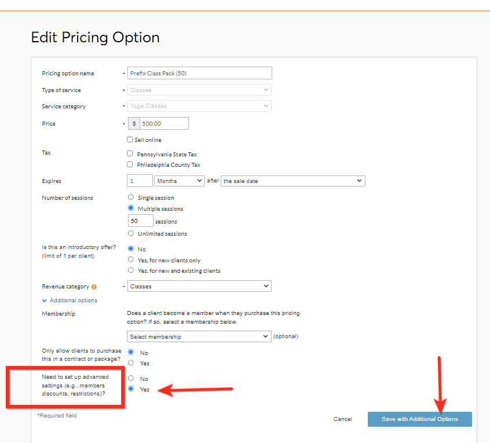Check the Philadelphia County Tax box

(130, 164)
